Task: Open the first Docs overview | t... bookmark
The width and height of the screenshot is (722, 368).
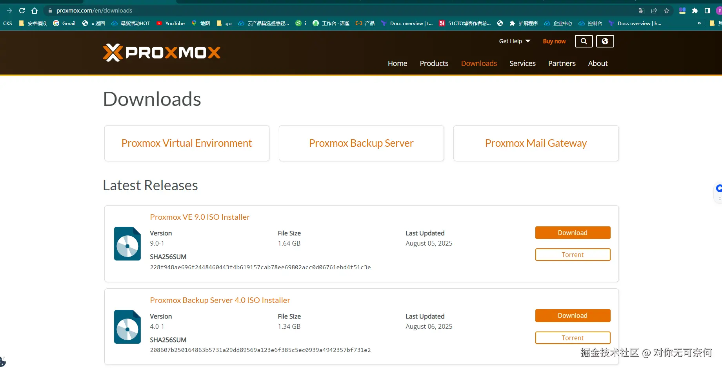Action: (x=407, y=24)
